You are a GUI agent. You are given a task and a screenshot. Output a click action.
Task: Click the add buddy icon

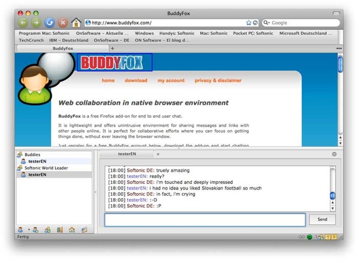point(35,230)
